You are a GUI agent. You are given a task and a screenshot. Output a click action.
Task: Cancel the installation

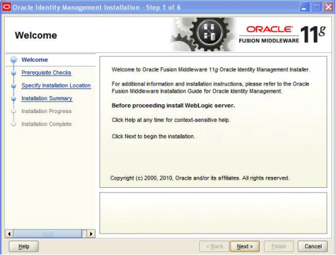coord(313,246)
